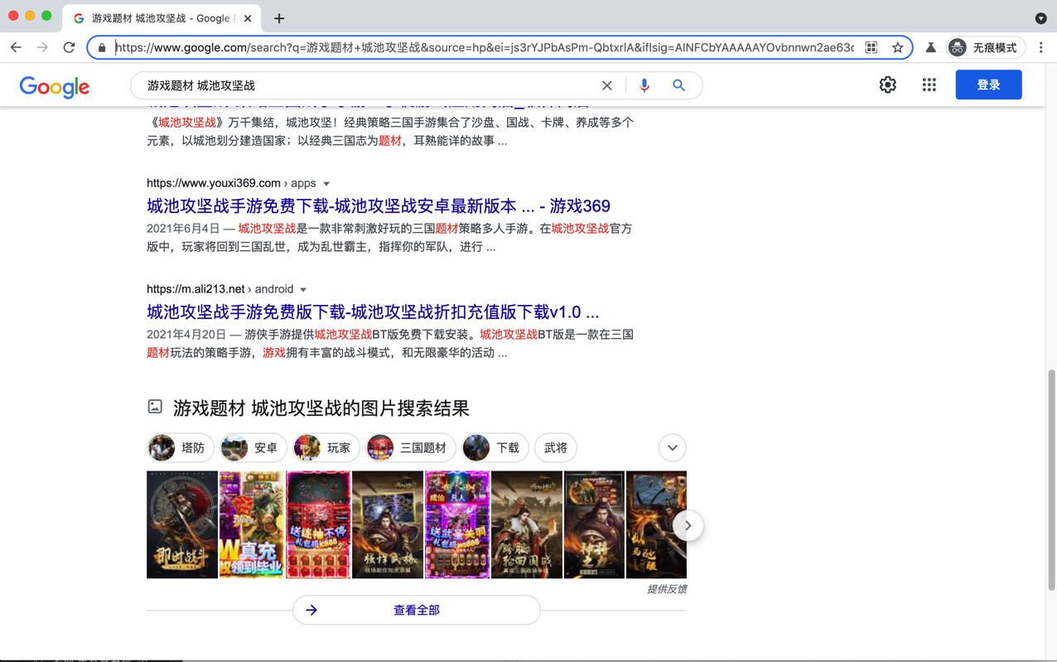Close the Google search tab

tap(248, 18)
